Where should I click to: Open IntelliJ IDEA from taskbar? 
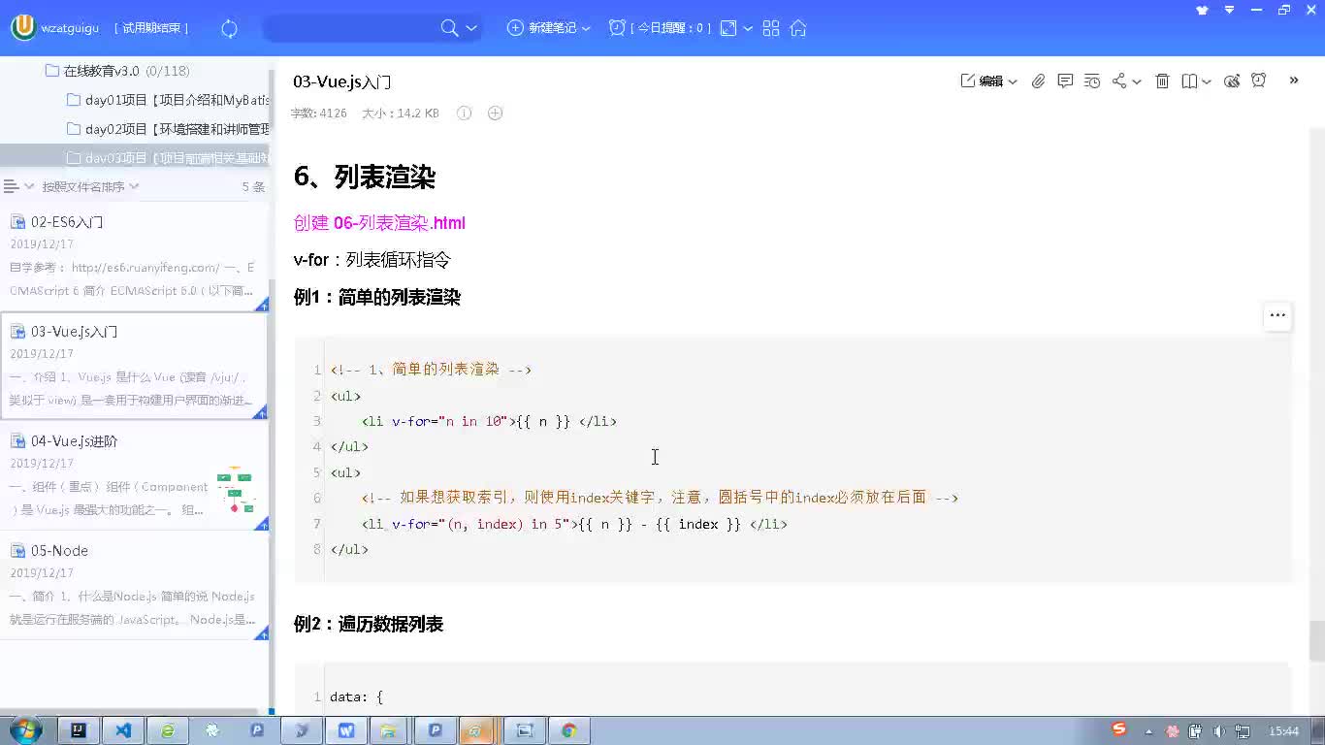(x=79, y=730)
